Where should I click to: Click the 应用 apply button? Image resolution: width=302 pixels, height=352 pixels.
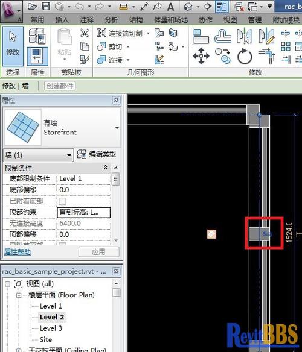pyautogui.click(x=98, y=252)
